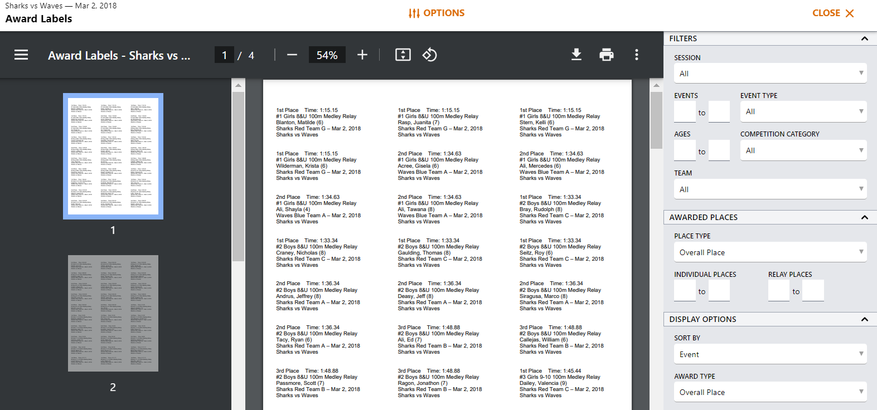The width and height of the screenshot is (877, 410).
Task: Zoom in with the plus icon
Action: tap(362, 55)
